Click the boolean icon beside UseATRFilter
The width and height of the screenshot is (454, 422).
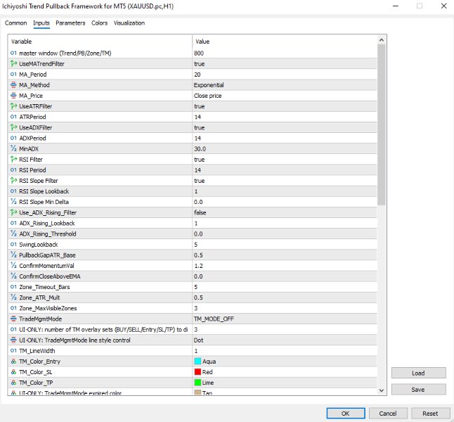(x=13, y=106)
